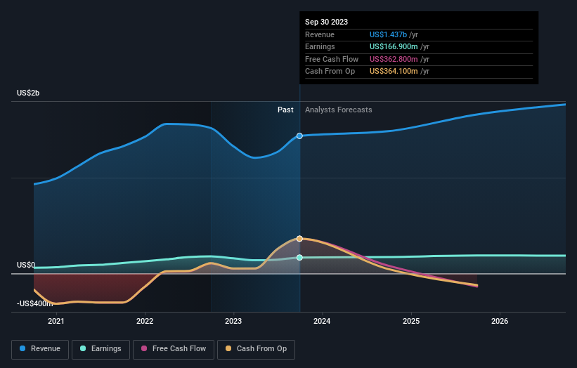Toggle the Earnings legend button
The height and width of the screenshot is (368, 577).
point(101,349)
